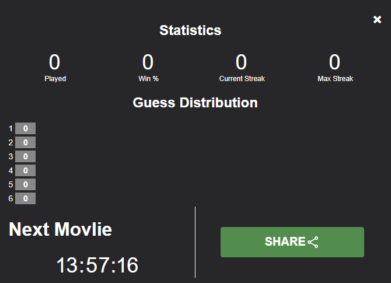The height and width of the screenshot is (283, 391).
Task: Click the green SHARE button
Action: click(292, 242)
